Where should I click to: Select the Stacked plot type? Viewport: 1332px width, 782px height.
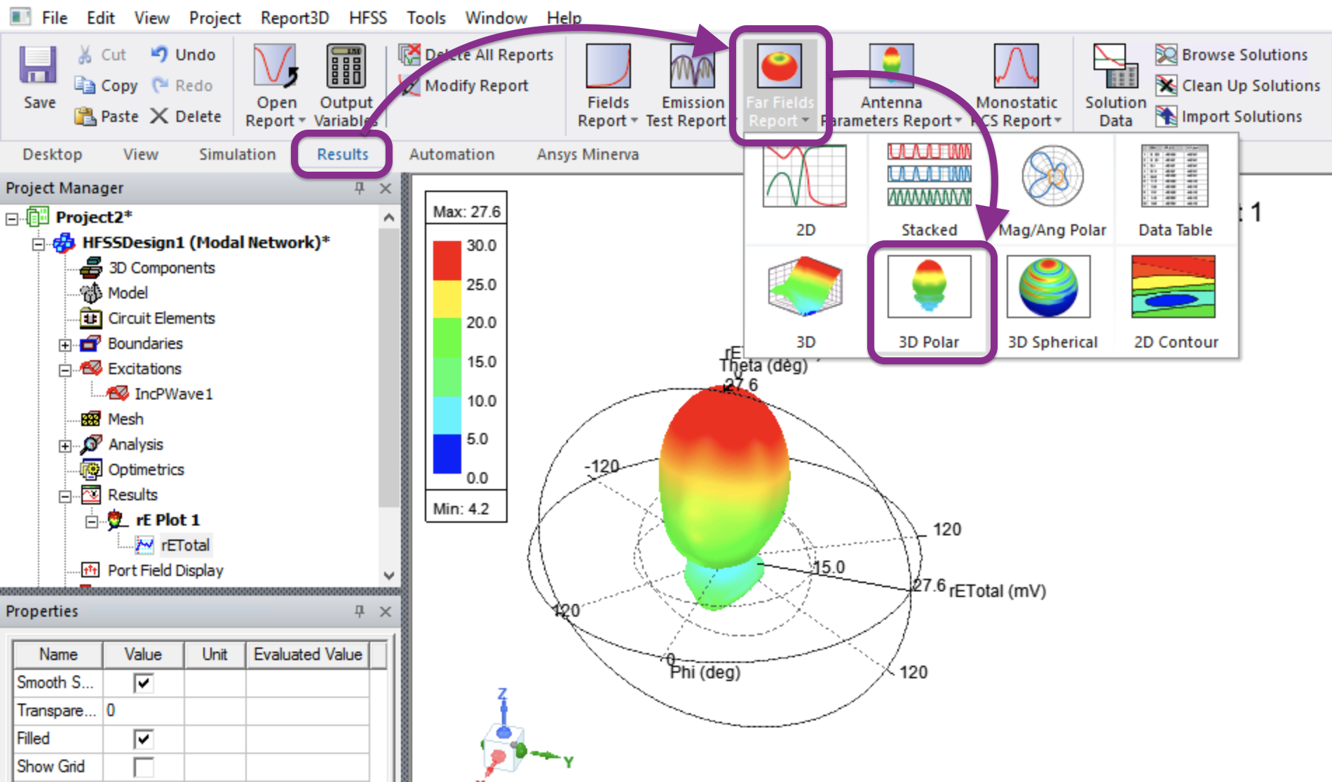929,189
